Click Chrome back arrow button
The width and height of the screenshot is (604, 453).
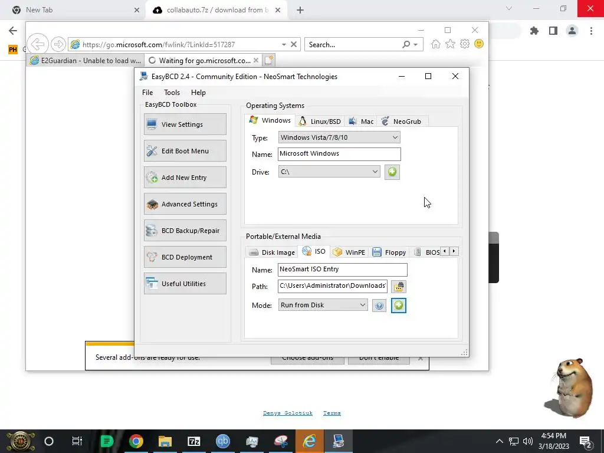pyautogui.click(x=13, y=31)
